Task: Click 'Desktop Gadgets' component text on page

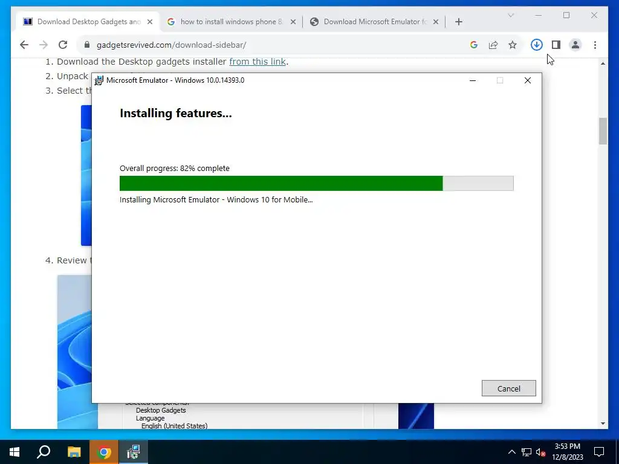Action: pyautogui.click(x=161, y=410)
